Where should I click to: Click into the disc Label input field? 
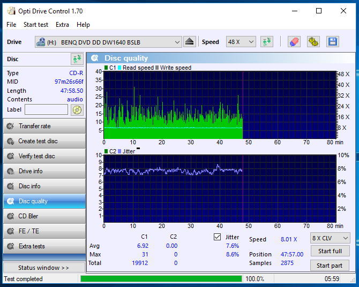click(46, 109)
